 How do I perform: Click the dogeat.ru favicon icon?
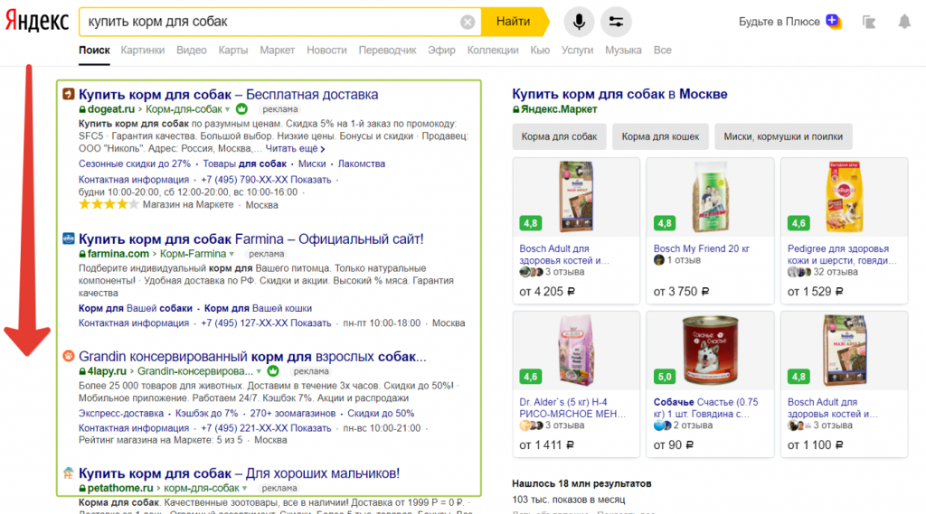point(69,94)
